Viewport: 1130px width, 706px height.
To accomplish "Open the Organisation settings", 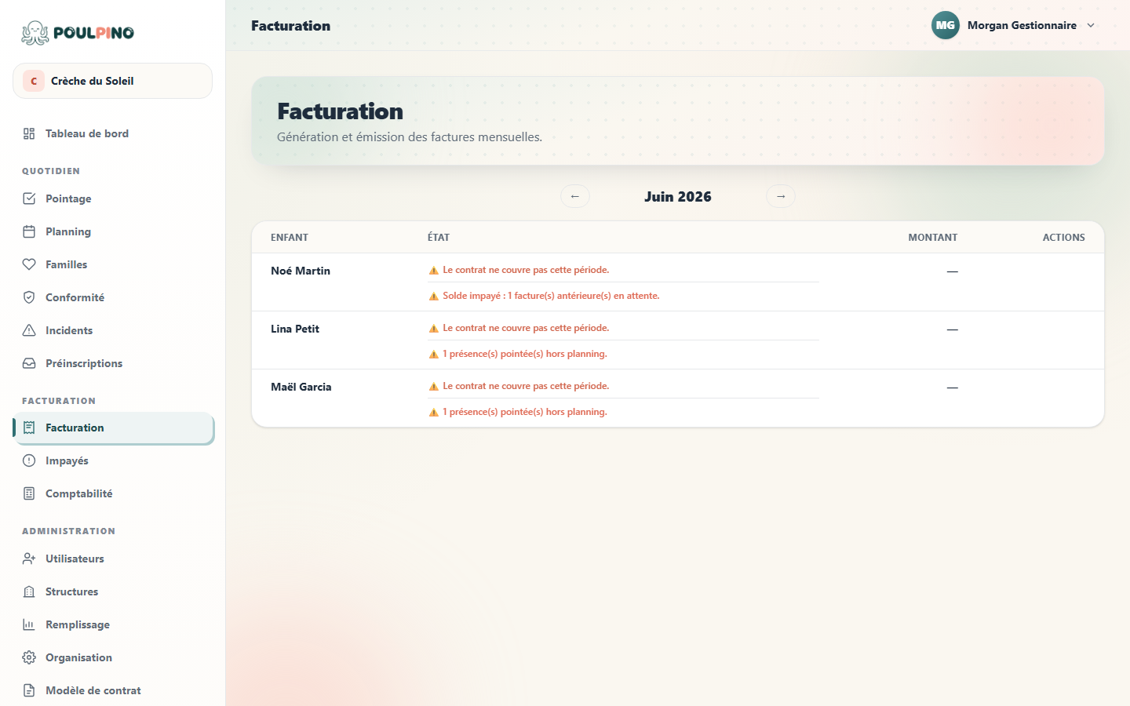I will pyautogui.click(x=113, y=657).
